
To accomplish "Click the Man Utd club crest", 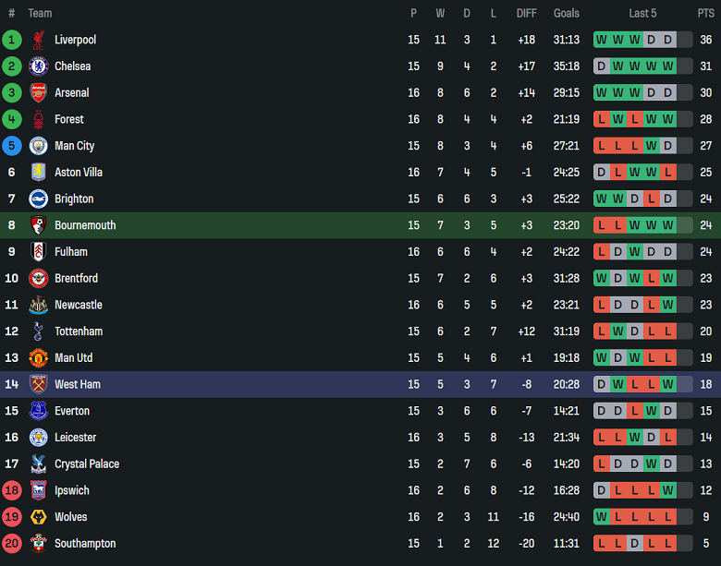I will [38, 358].
